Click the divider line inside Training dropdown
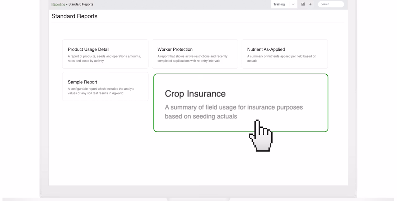Viewport: 397px width, 201px height. [x=289, y=4]
